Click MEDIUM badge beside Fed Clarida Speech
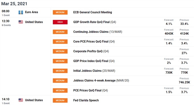This screenshot has height=107, width=194. [x=60, y=100]
